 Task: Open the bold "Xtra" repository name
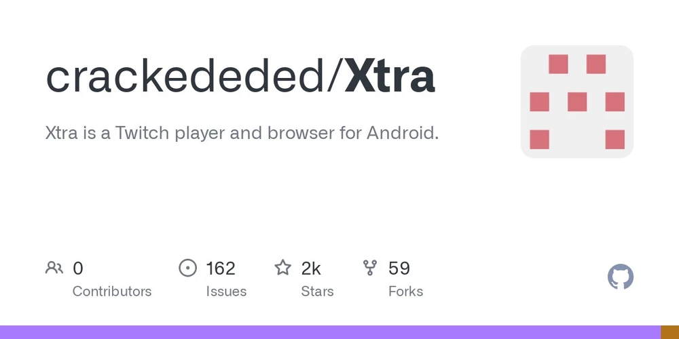pyautogui.click(x=390, y=77)
